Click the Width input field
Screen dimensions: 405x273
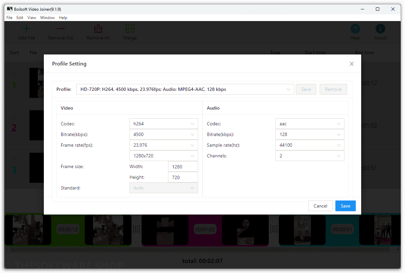tap(183, 166)
